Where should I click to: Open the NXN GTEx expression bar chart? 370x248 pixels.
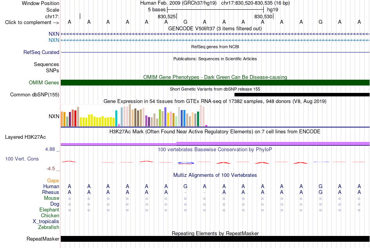134,115
